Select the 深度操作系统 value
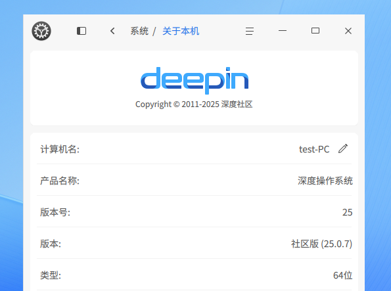This screenshot has width=391, height=291. [325, 181]
